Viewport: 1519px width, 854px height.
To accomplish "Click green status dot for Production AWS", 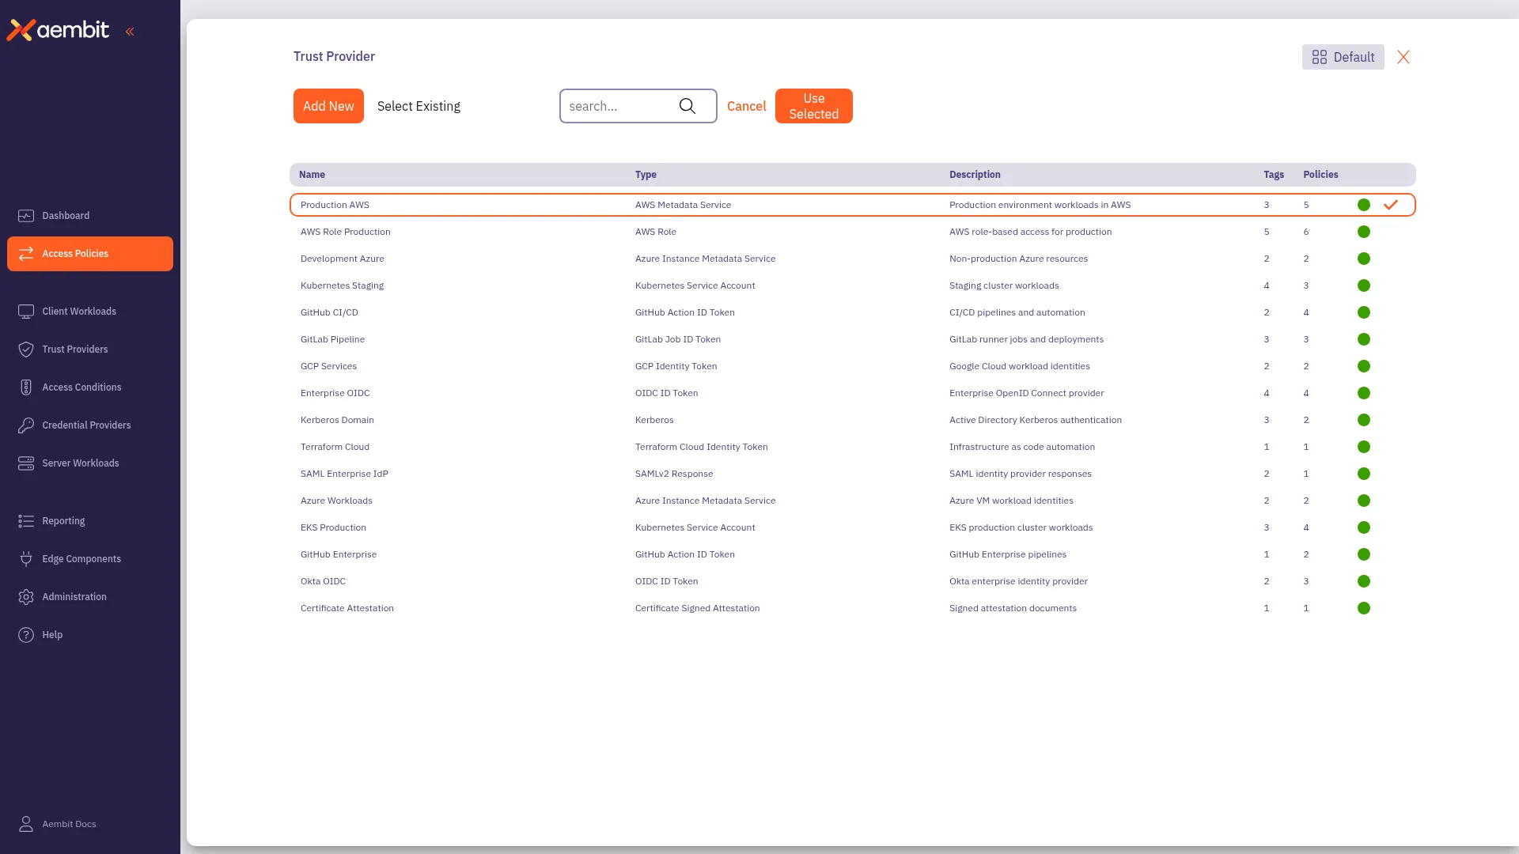I will point(1364,205).
